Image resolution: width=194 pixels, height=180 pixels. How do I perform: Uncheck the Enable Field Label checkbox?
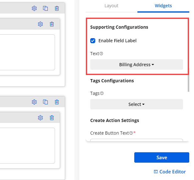pos(93,41)
